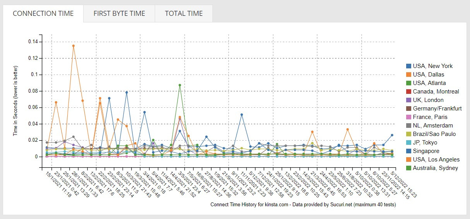Click the green peak data point near 0.09
Image resolution: width=470 pixels, height=219 pixels.
tap(180, 85)
